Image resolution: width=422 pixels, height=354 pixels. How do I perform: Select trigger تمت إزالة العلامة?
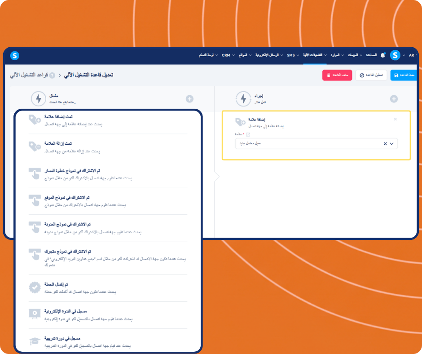[108, 147]
